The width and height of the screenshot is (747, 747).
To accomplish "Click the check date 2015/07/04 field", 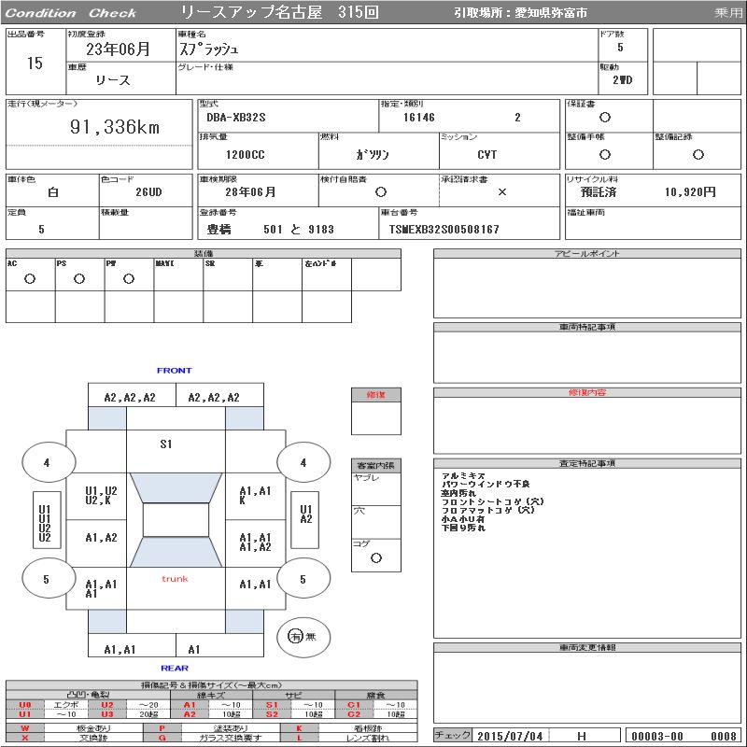I will (x=510, y=736).
